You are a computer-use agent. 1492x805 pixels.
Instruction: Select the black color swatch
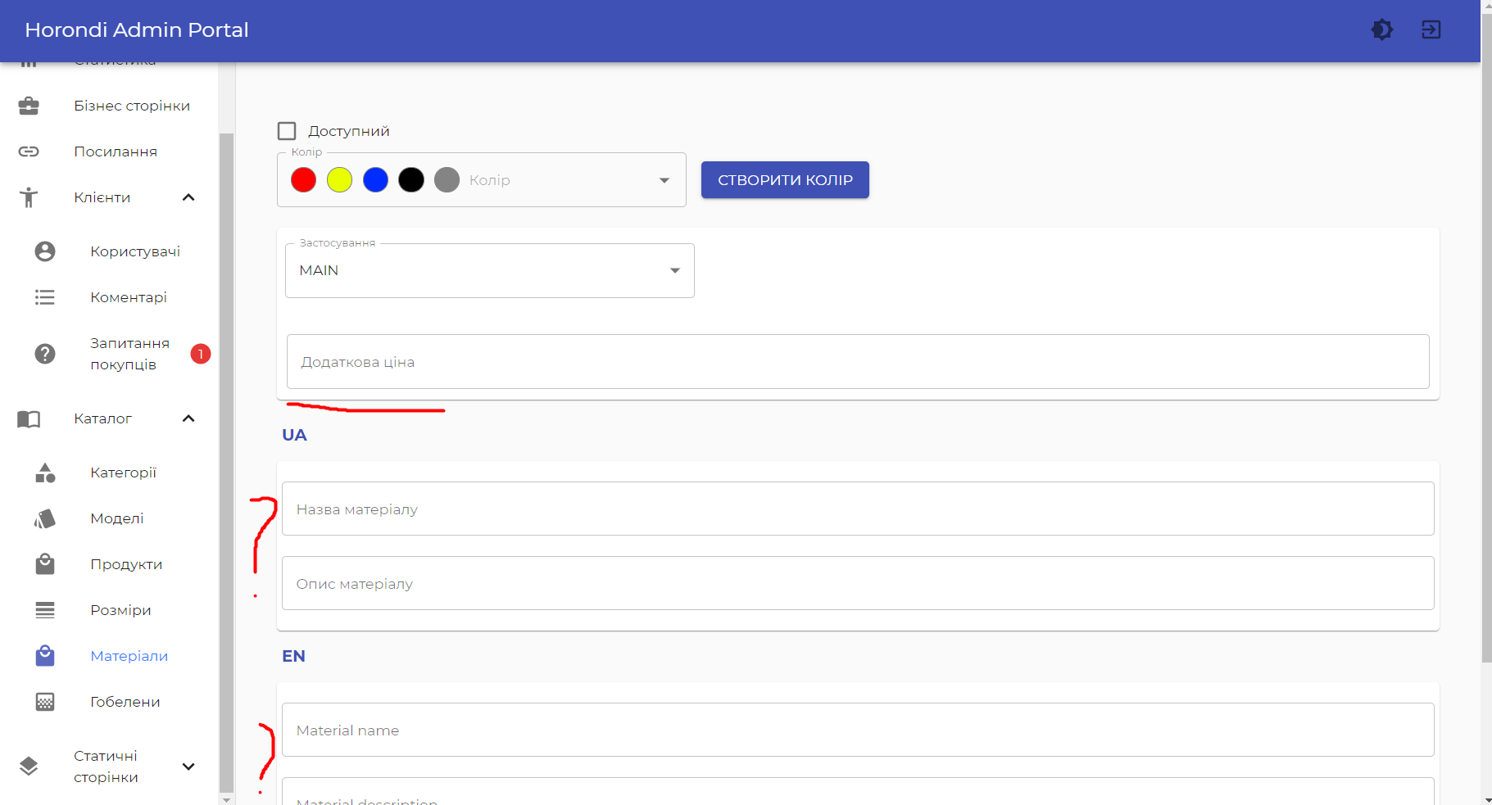tap(411, 180)
